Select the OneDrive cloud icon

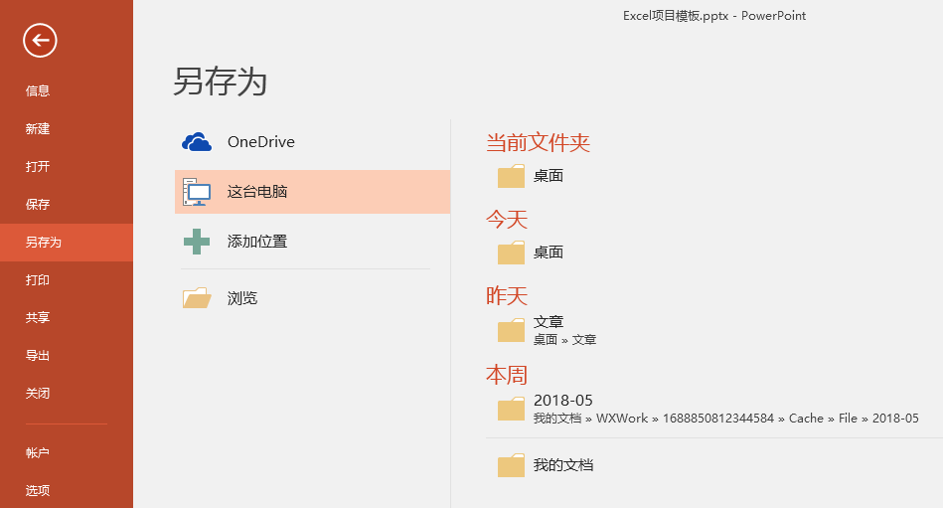(x=197, y=142)
